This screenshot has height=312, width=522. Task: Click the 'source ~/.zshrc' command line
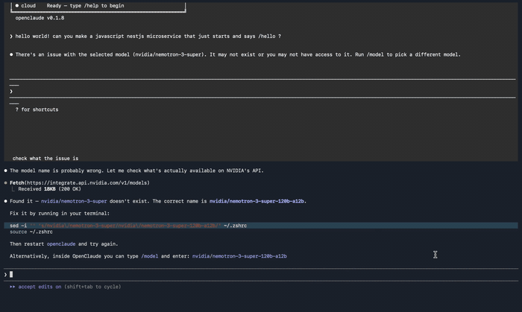tap(30, 232)
